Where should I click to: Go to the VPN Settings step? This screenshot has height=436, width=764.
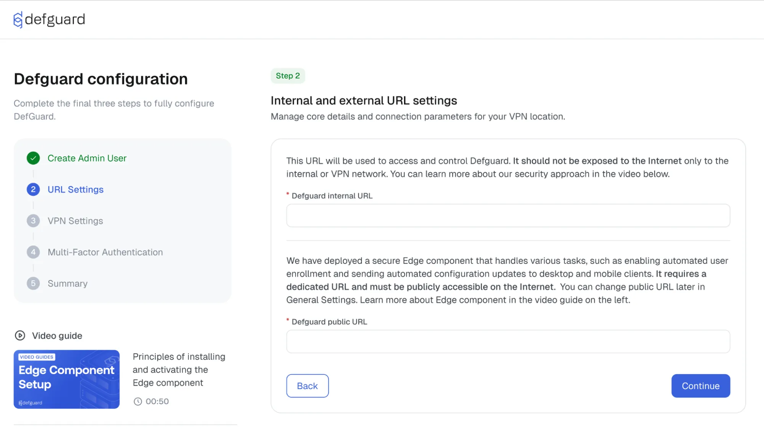[x=75, y=221]
